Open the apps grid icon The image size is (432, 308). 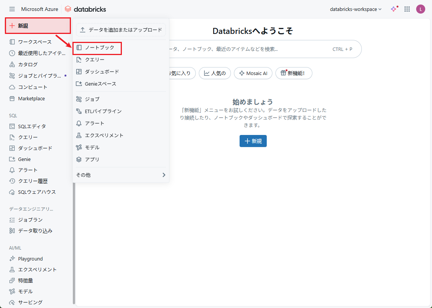[x=407, y=9]
